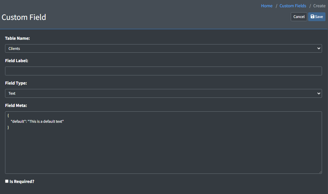Click the Field Meta textarea resize handle
The width and height of the screenshot is (328, 194).
pyautogui.click(x=320, y=172)
